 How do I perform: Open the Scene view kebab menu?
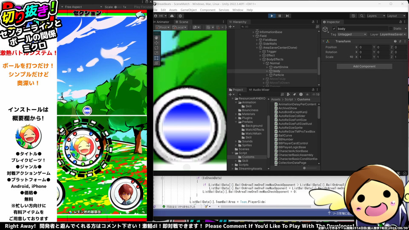pyautogui.click(x=223, y=22)
